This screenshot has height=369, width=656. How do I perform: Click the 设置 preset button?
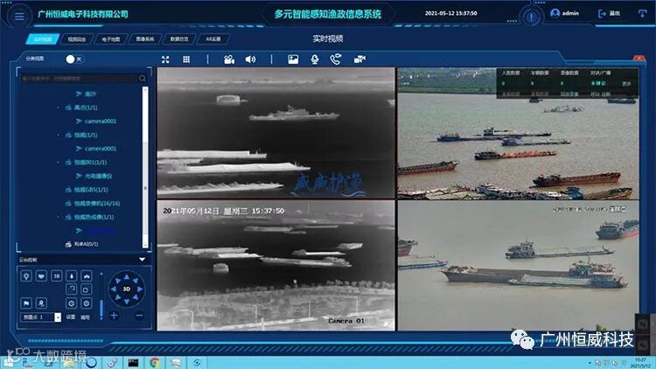point(71,317)
